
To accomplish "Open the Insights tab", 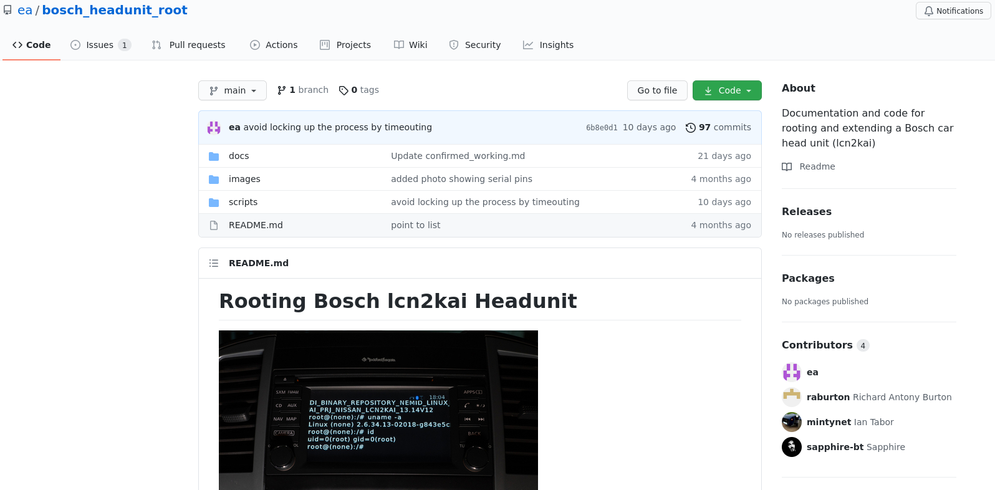I will 548,45.
